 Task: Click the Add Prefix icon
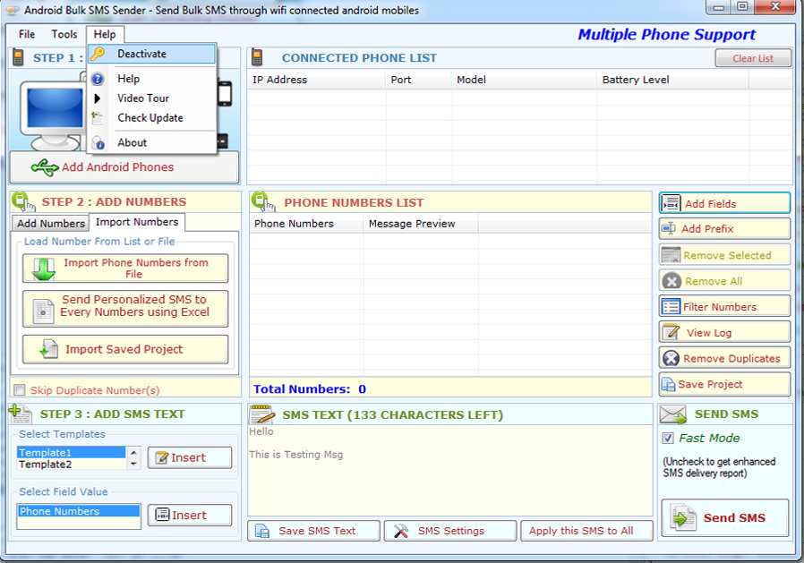click(x=669, y=228)
